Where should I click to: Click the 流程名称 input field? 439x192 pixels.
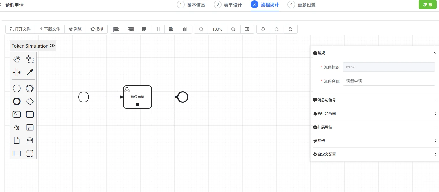(389, 81)
